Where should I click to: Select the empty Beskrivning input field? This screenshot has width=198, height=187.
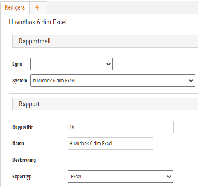coord(111,160)
